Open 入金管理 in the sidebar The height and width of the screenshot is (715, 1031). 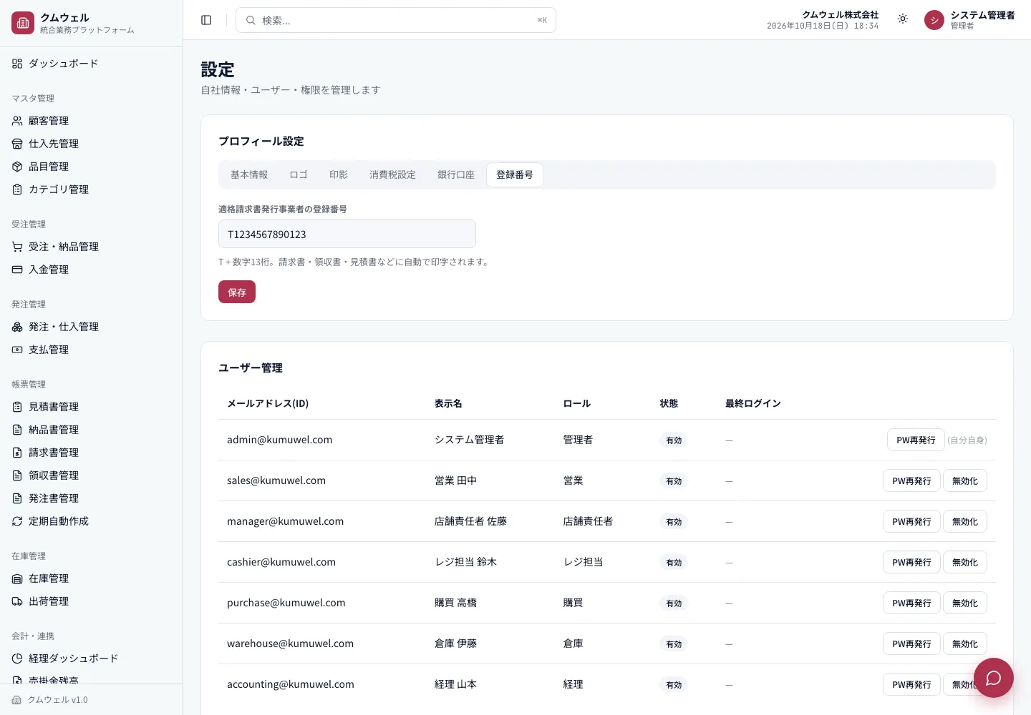pyautogui.click(x=91, y=270)
